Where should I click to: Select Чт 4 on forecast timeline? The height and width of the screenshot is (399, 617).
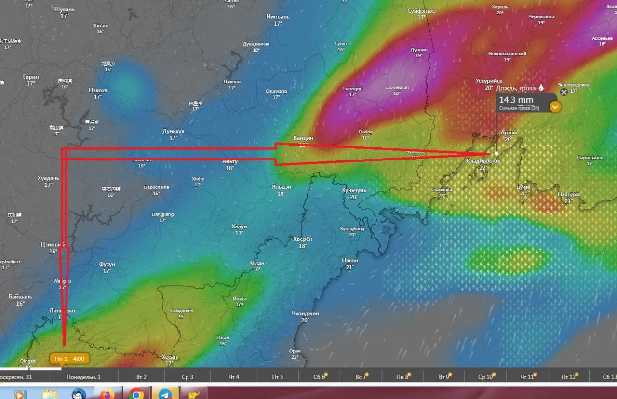[x=234, y=377]
